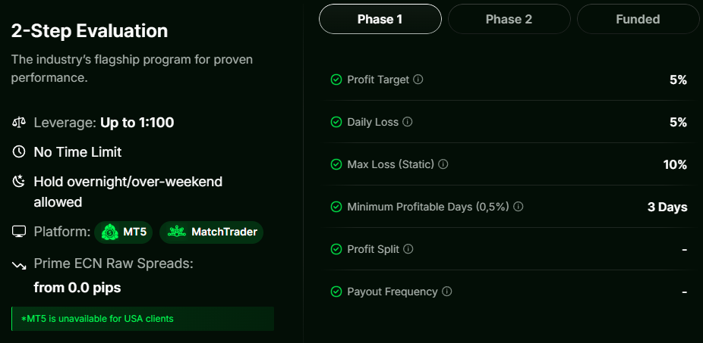Click the green checkmark beside Profit Target
Image resolution: width=703 pixels, height=343 pixels.
(x=336, y=80)
